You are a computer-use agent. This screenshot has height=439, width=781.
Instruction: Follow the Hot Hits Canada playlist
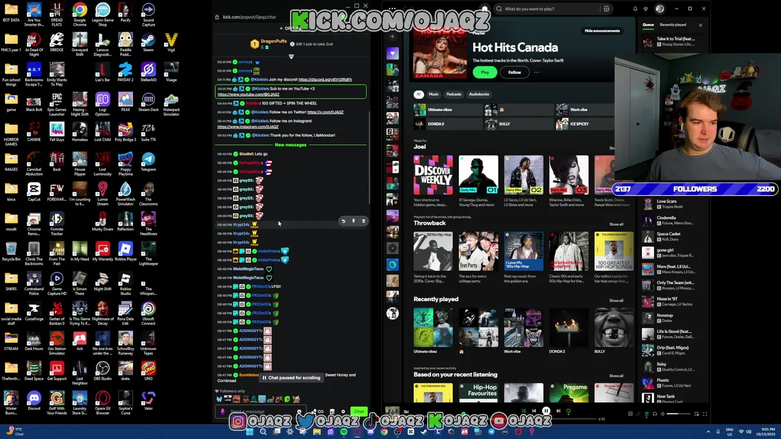514,72
